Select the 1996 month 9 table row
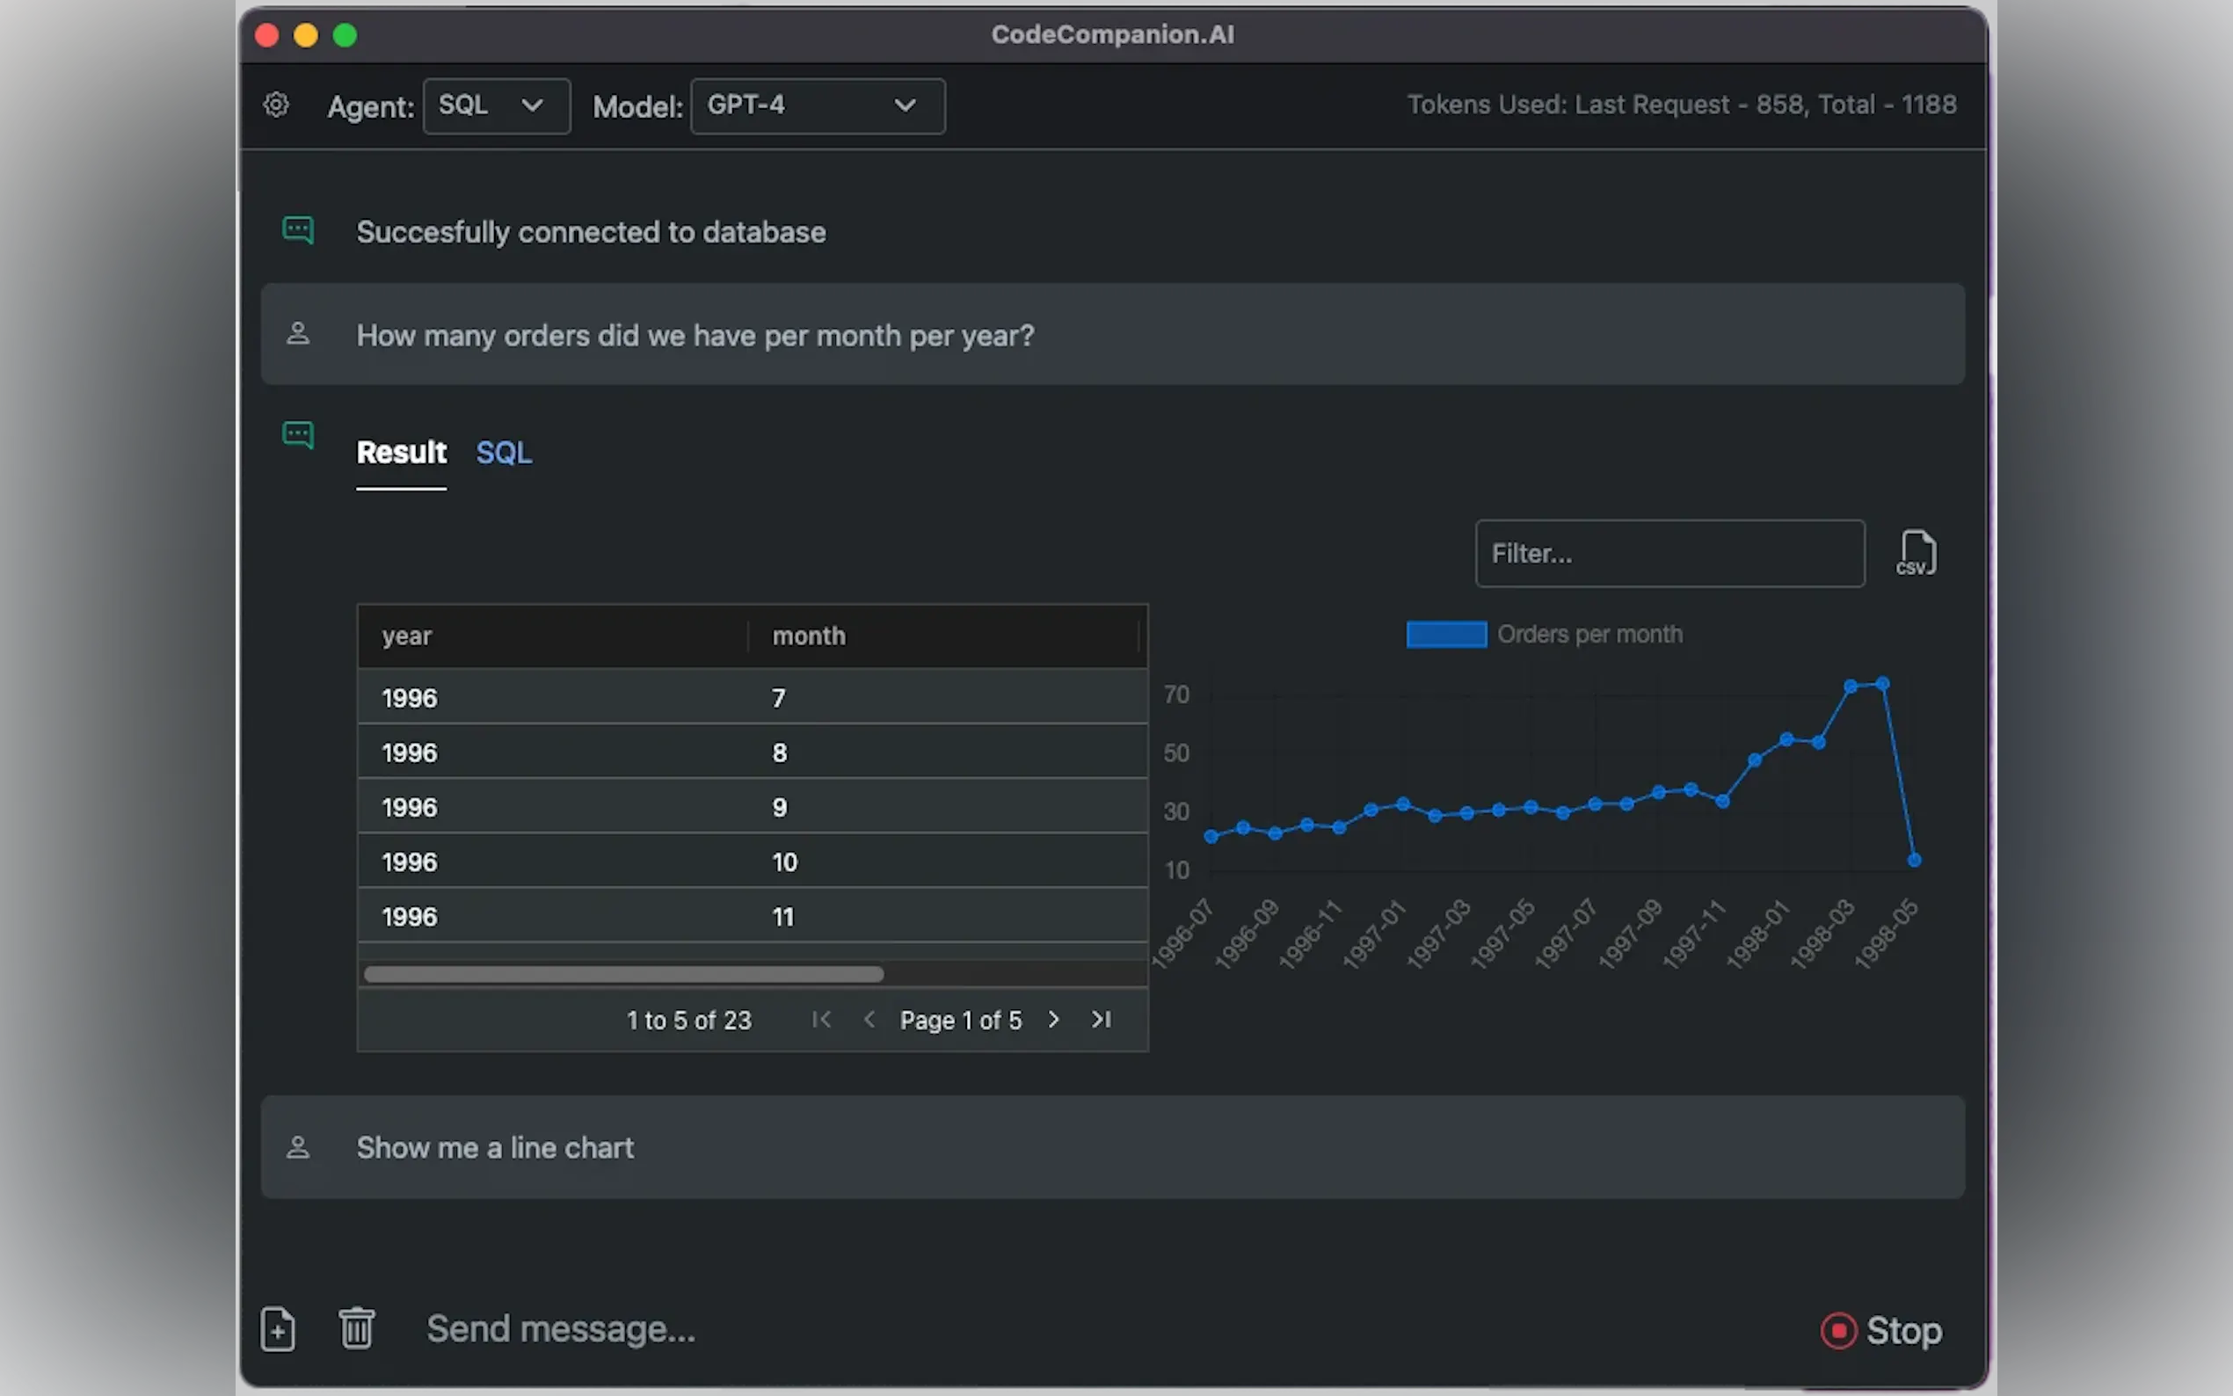Viewport: 2233px width, 1396px height. pos(752,807)
